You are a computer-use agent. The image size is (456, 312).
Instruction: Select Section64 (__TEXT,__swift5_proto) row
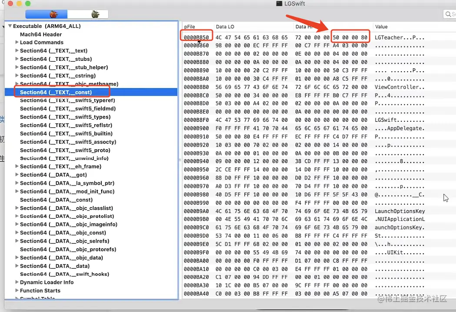(91, 150)
